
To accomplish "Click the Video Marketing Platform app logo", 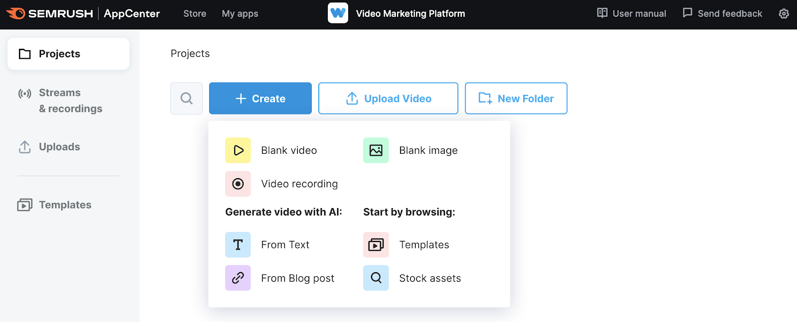I will 338,13.
